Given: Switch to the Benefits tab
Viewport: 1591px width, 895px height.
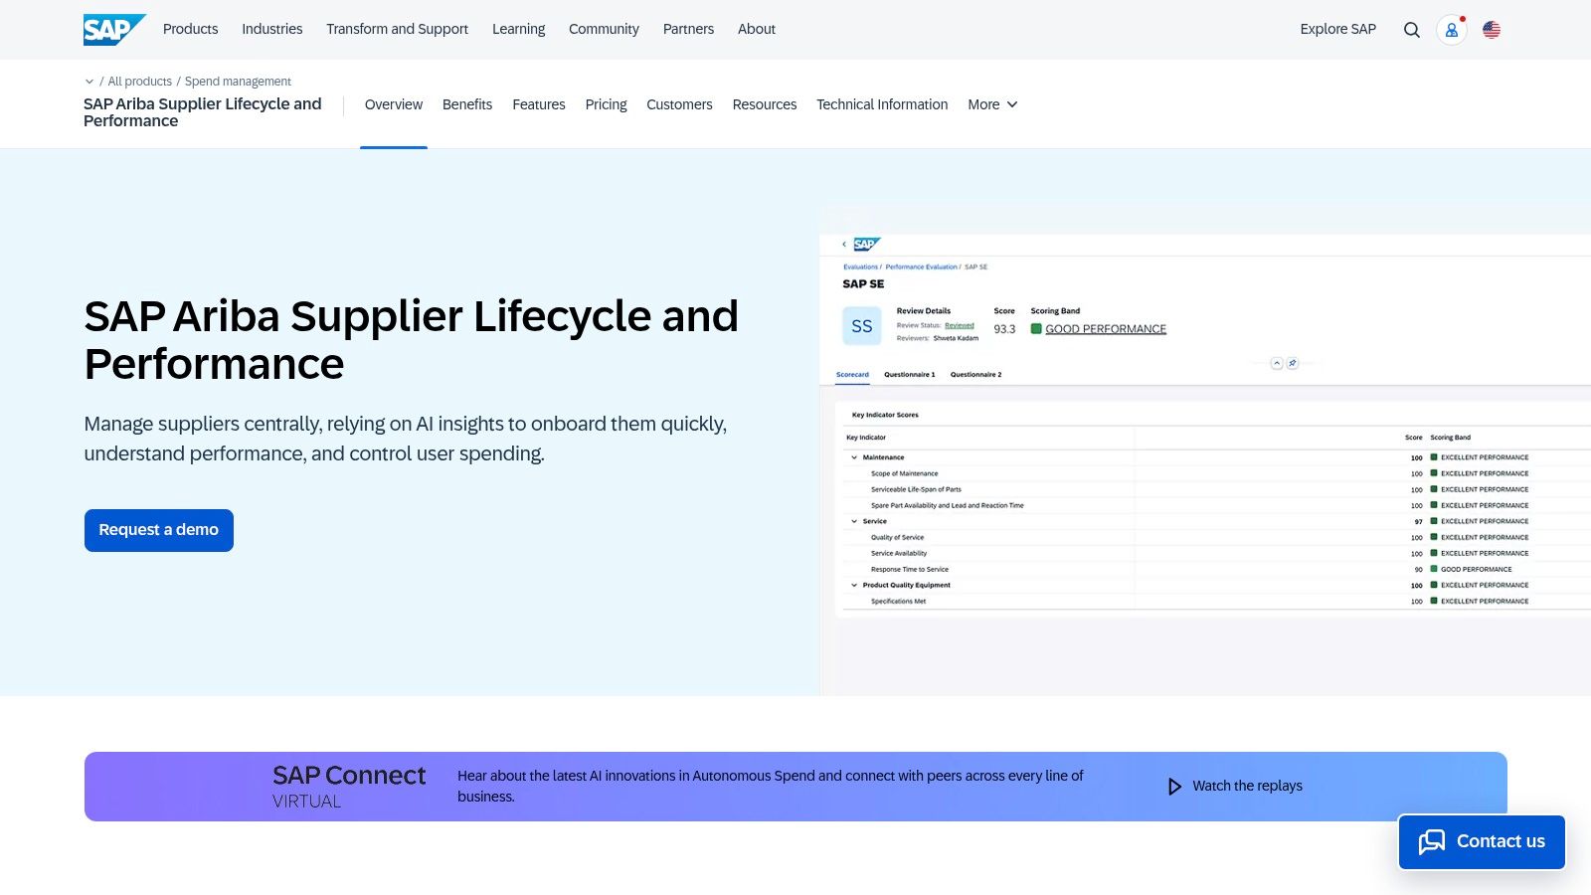Looking at the screenshot, I should coord(467,104).
